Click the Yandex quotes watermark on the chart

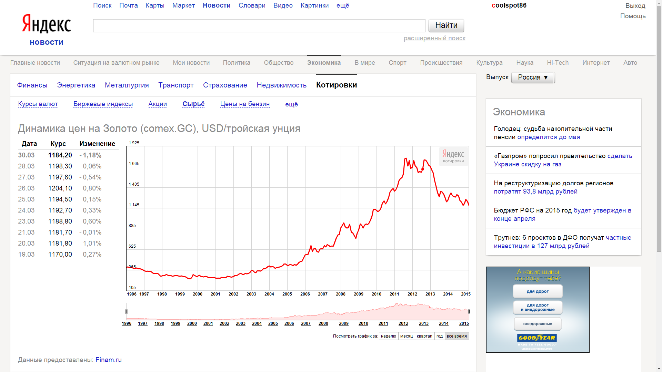pos(453,156)
